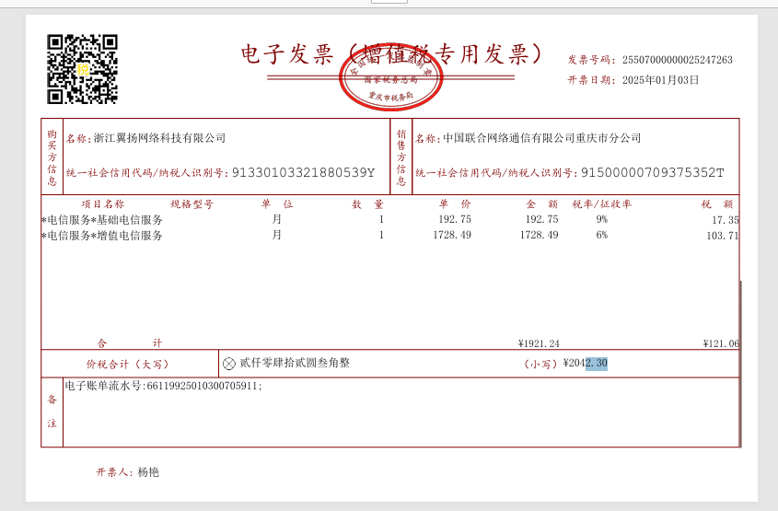Click the circled X symbol before amount words
The image size is (778, 511).
[x=229, y=364]
